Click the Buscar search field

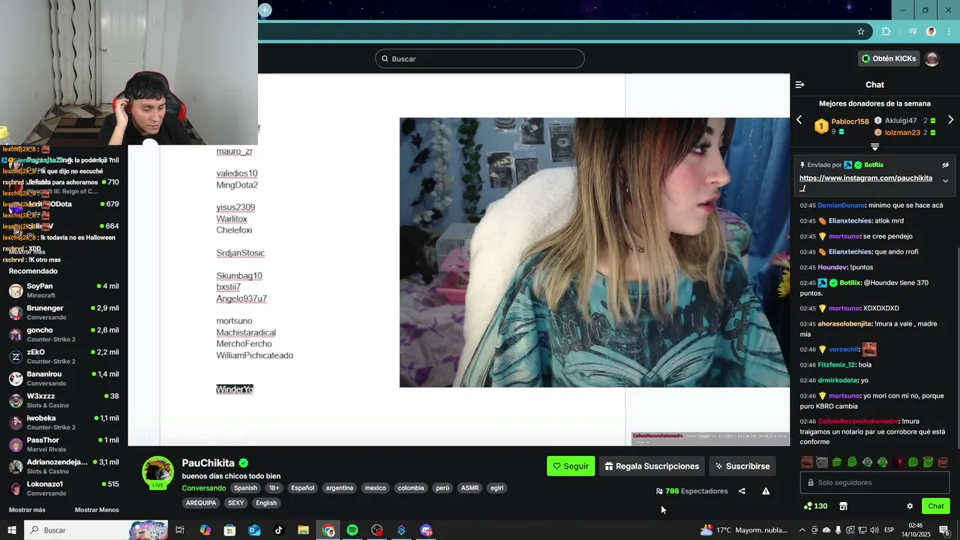pos(480,58)
